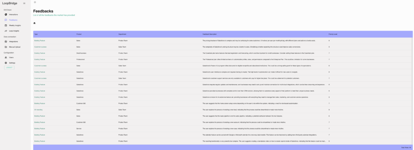The width and height of the screenshot is (414, 150).
Task: Select description about reporting functionality
Action: [264, 141]
